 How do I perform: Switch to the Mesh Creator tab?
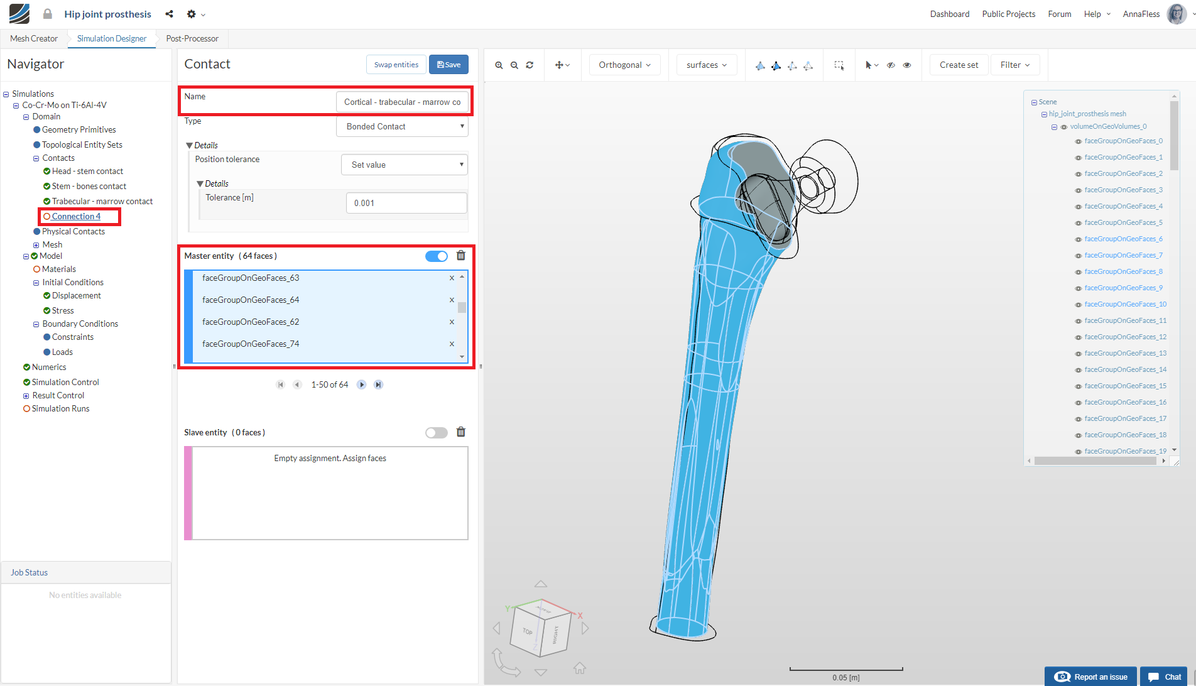click(x=34, y=38)
